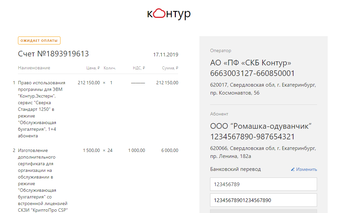Click the quantity 24
The width and height of the screenshot is (338, 213).
click(110, 150)
